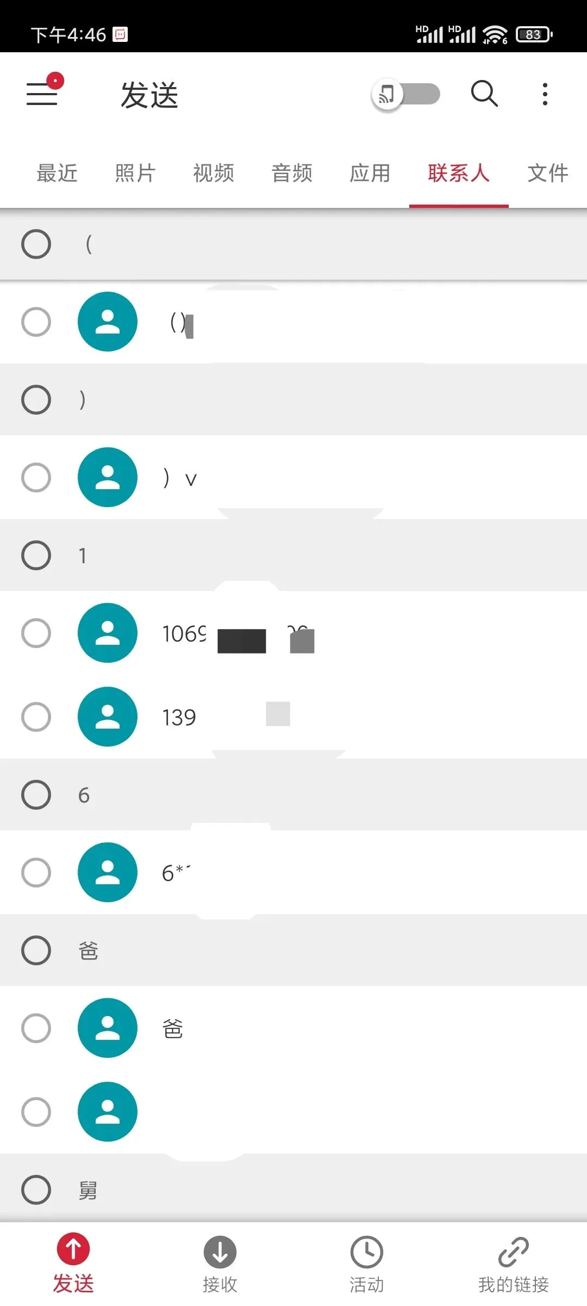Open the three-dot overflow menu
Screen dimensions: 587x1306
pos(545,94)
